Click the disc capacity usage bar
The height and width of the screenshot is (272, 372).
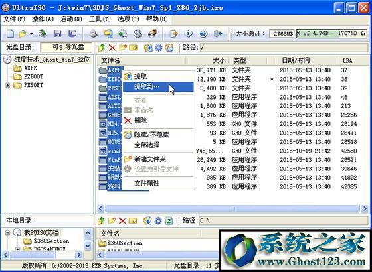click(x=331, y=34)
